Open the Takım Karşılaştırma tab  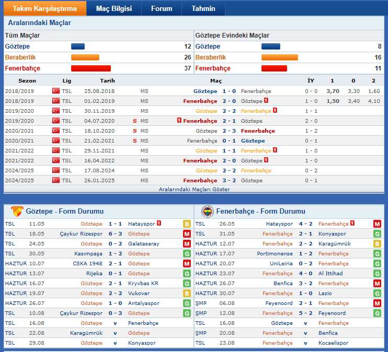click(x=45, y=8)
